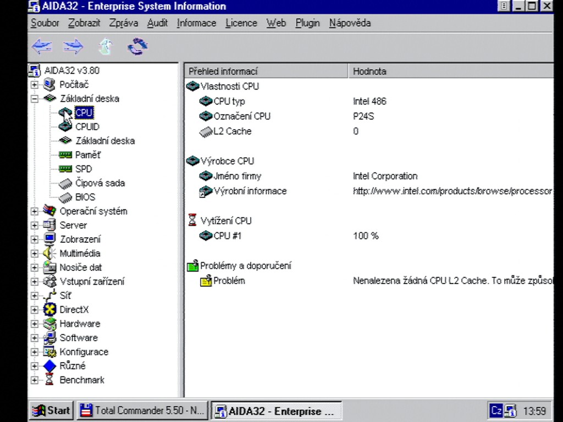Viewport: 563px width, 422px height.
Task: Click the L2 Cache chip icon
Action: pyautogui.click(x=206, y=132)
